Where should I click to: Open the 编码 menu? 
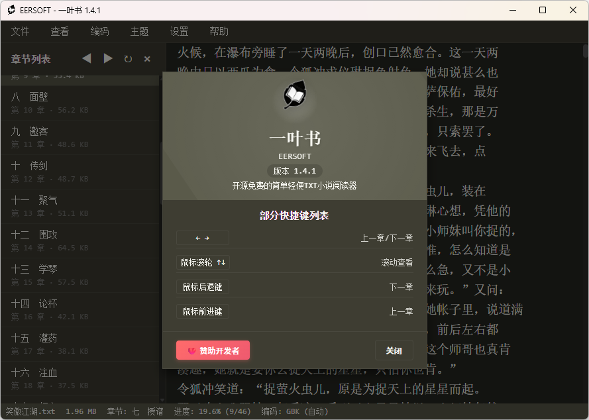pyautogui.click(x=99, y=31)
